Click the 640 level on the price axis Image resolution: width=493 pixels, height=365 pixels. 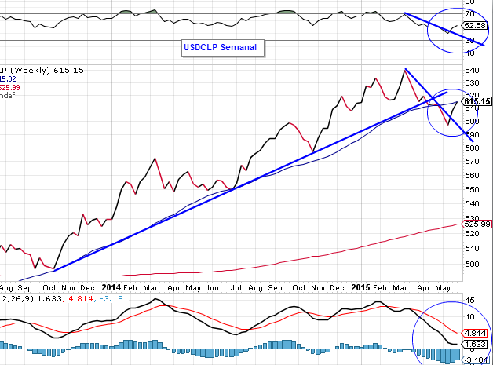click(472, 70)
